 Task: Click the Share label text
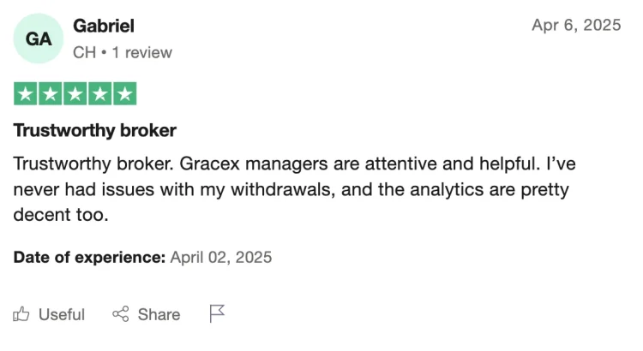[x=159, y=314]
